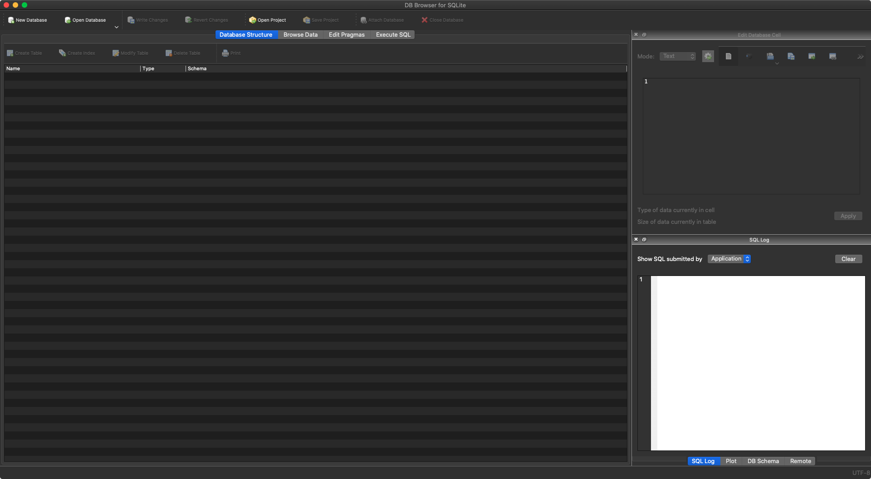Click the Apply button in cell editor
871x479 pixels.
tap(848, 216)
